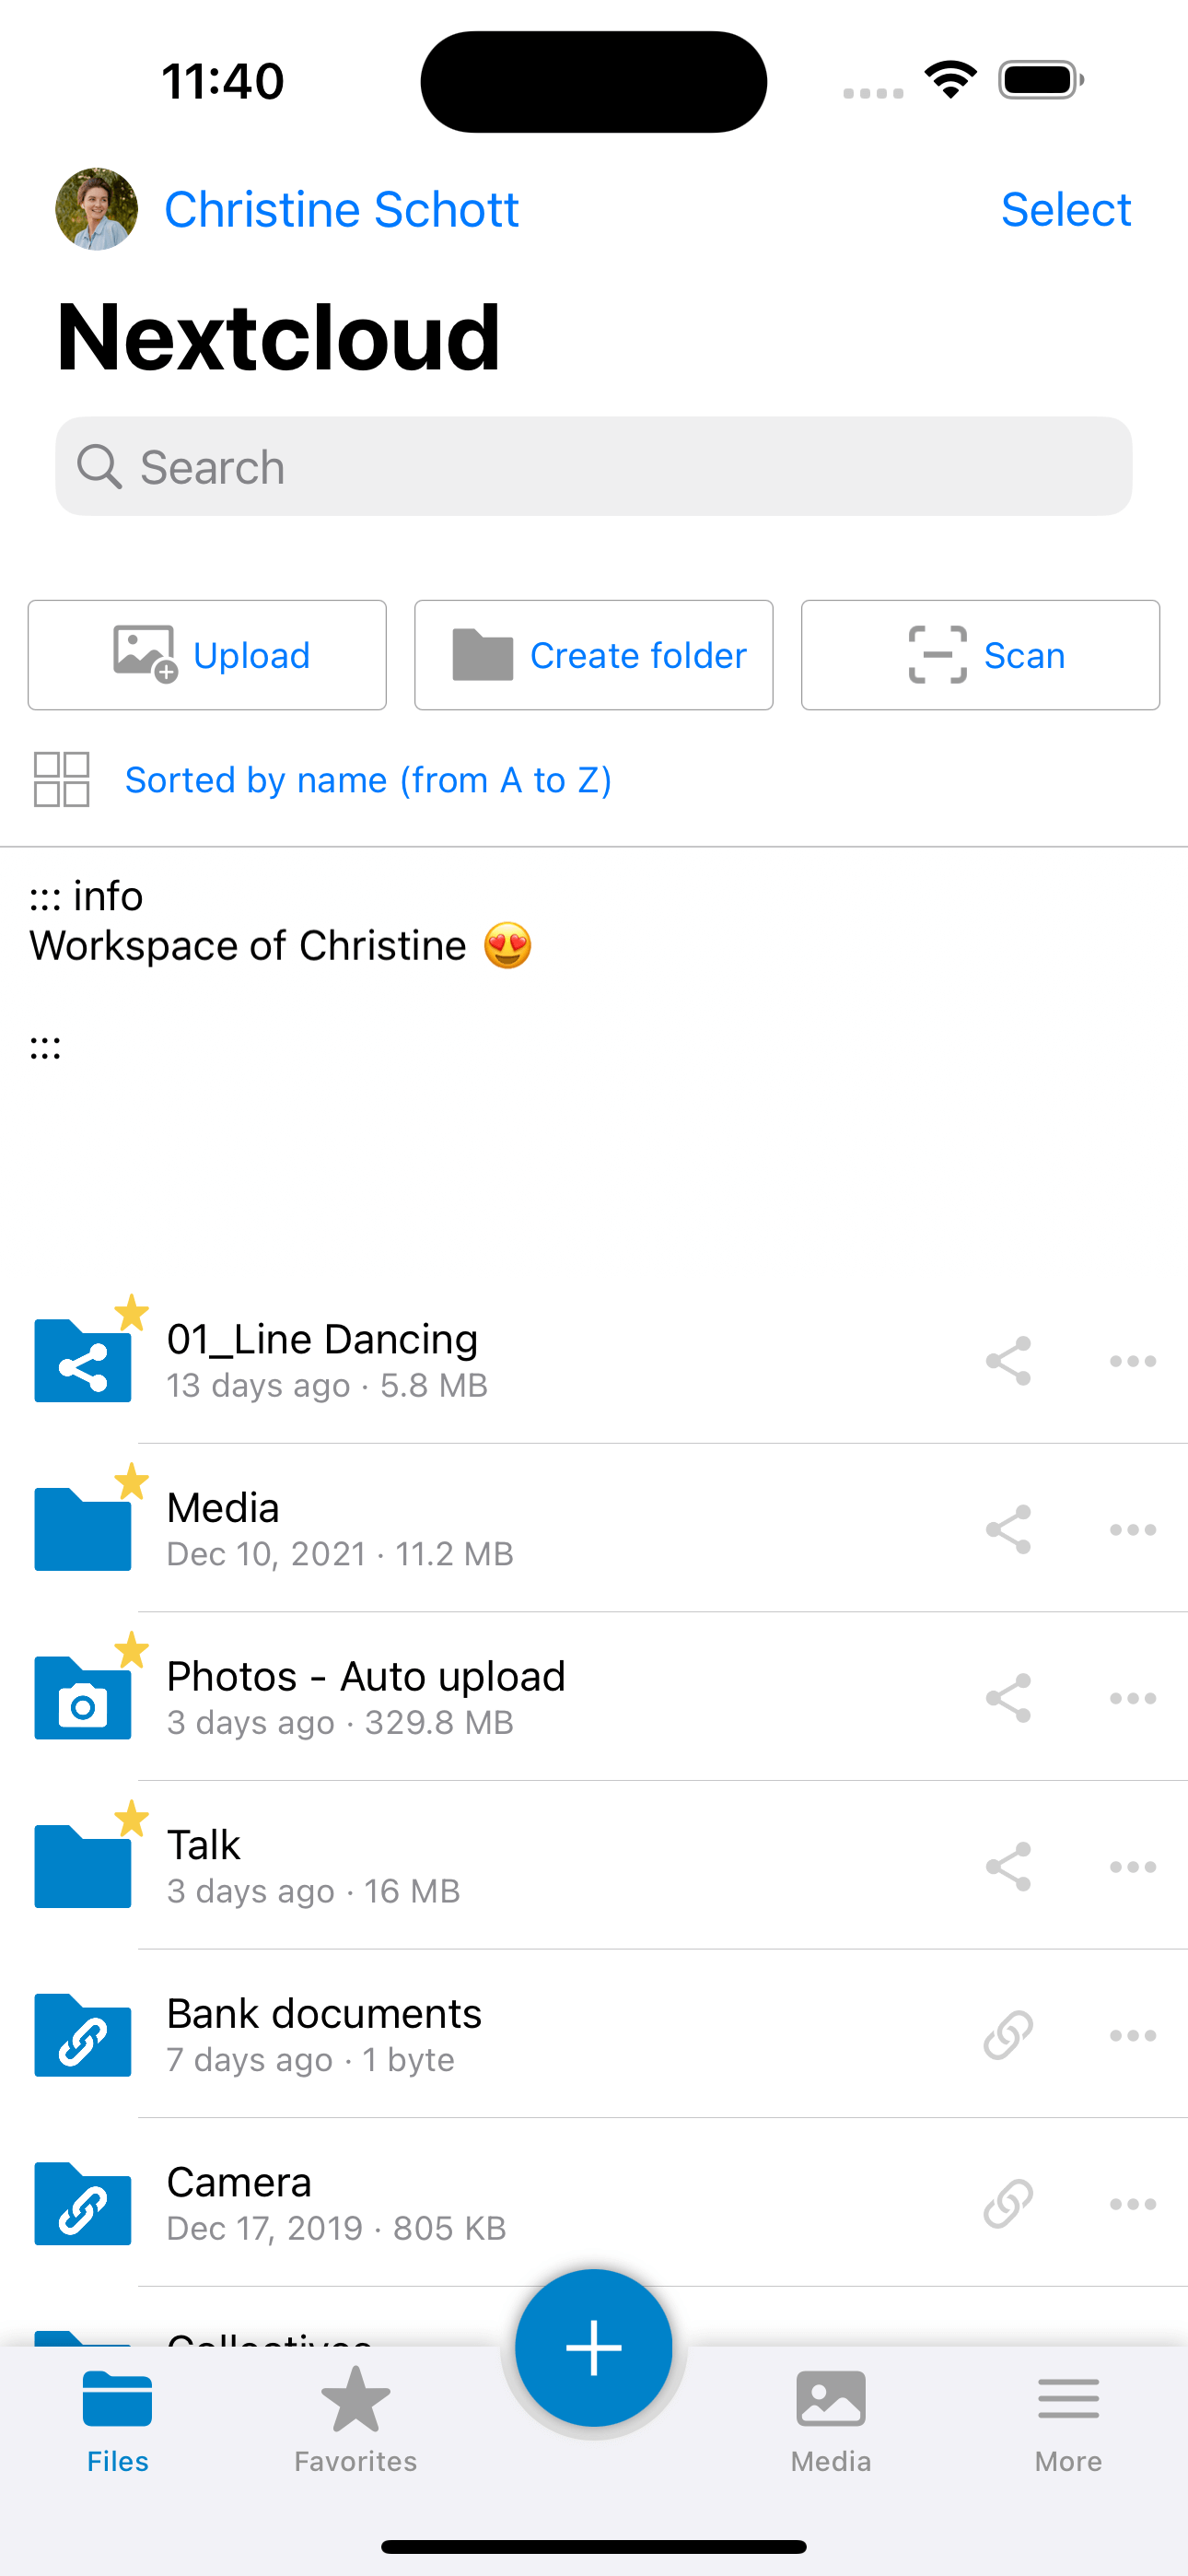
Task: Tap the share icon for 01_Line Dancing
Action: pos(1008,1361)
